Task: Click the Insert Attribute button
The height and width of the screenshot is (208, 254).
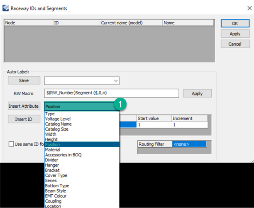Action: (x=24, y=106)
